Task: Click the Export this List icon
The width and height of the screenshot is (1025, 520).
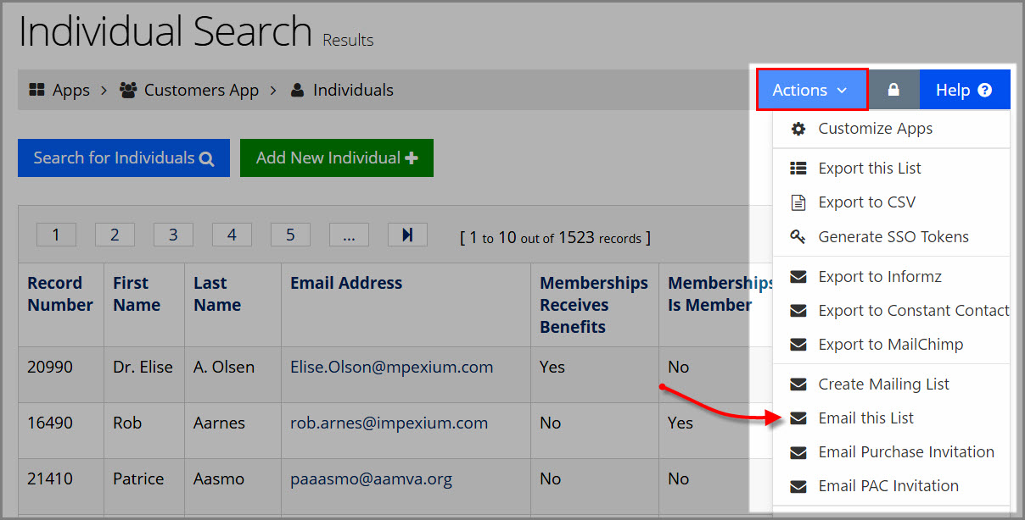Action: tap(798, 169)
